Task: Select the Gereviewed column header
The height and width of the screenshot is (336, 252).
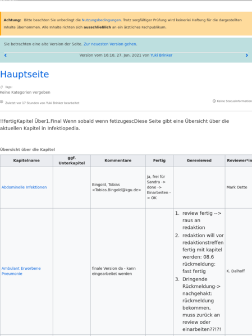Action: pos(199,160)
